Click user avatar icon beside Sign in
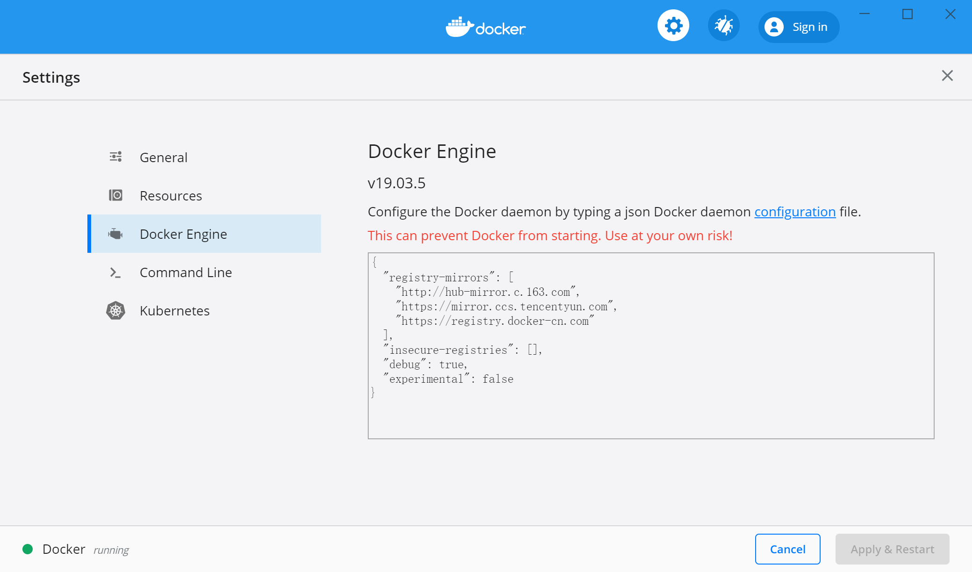972x572 pixels. tap(774, 27)
